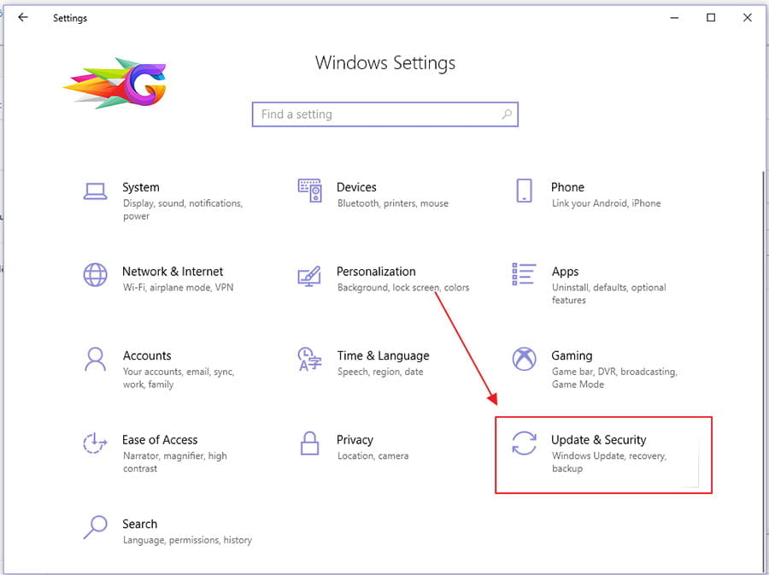This screenshot has width=769, height=575.
Task: Click the Gaming Xbox icon
Action: (x=524, y=359)
